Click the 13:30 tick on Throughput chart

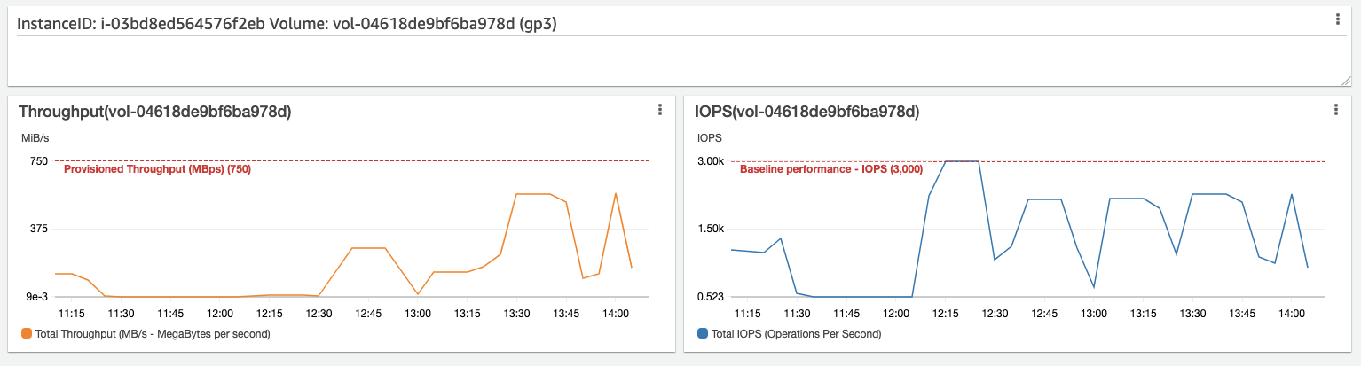click(517, 314)
